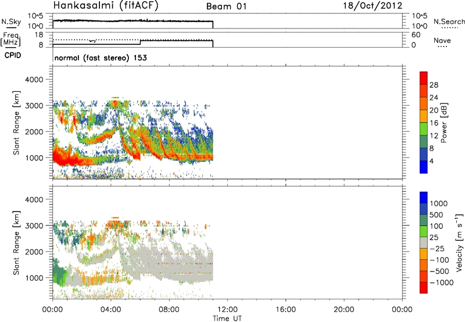The height and width of the screenshot is (322, 465).
Task: Click the CPID label
Action: click(x=13, y=55)
